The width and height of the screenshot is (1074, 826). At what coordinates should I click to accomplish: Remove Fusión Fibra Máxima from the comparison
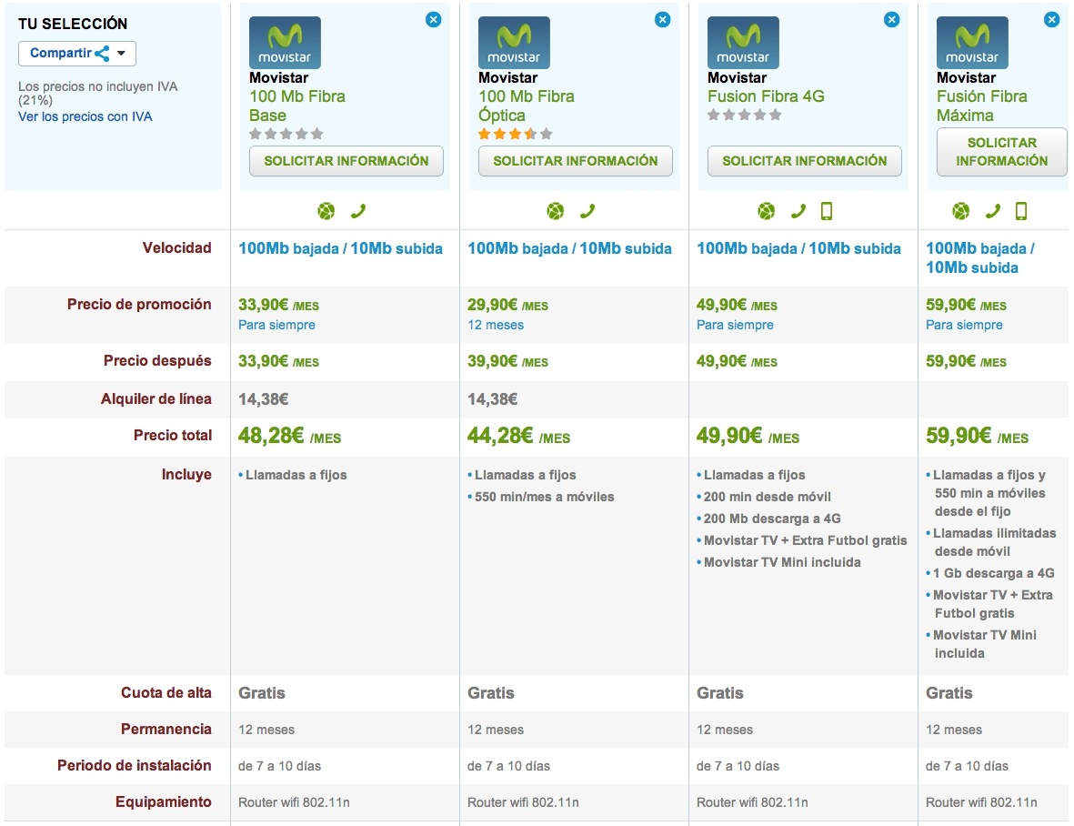pos(1052,20)
